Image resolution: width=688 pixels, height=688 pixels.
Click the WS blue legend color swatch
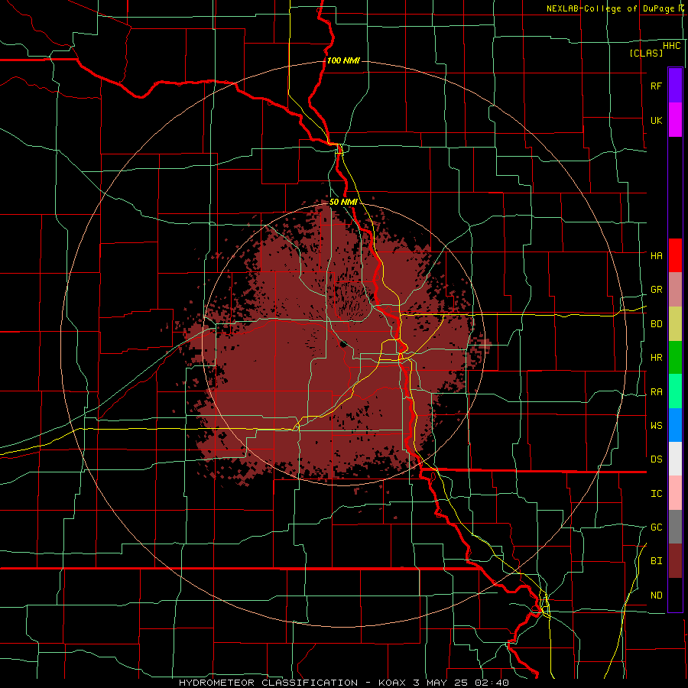coord(675,425)
